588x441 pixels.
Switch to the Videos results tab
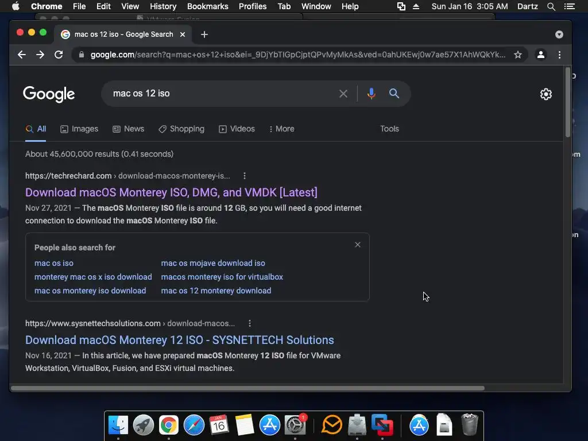pos(237,129)
